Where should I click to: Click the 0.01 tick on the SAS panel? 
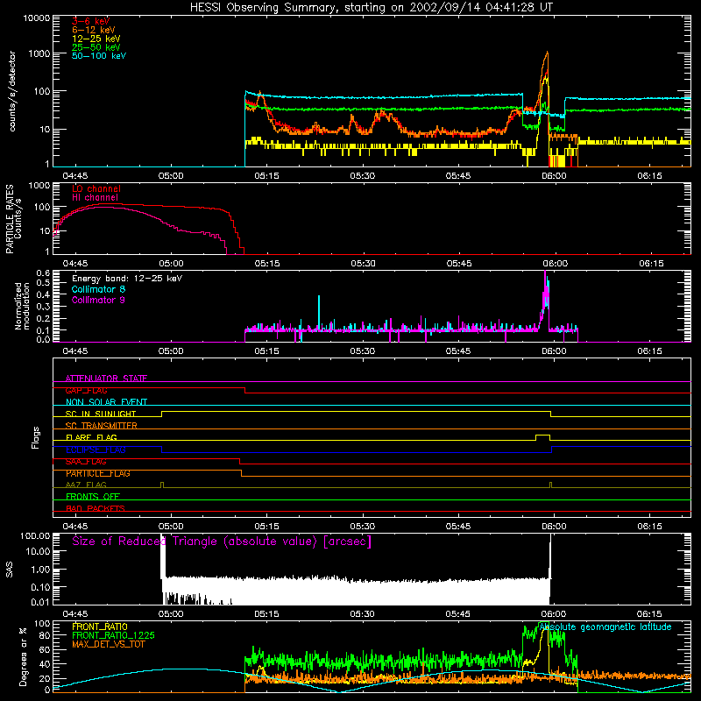pyautogui.click(x=40, y=602)
